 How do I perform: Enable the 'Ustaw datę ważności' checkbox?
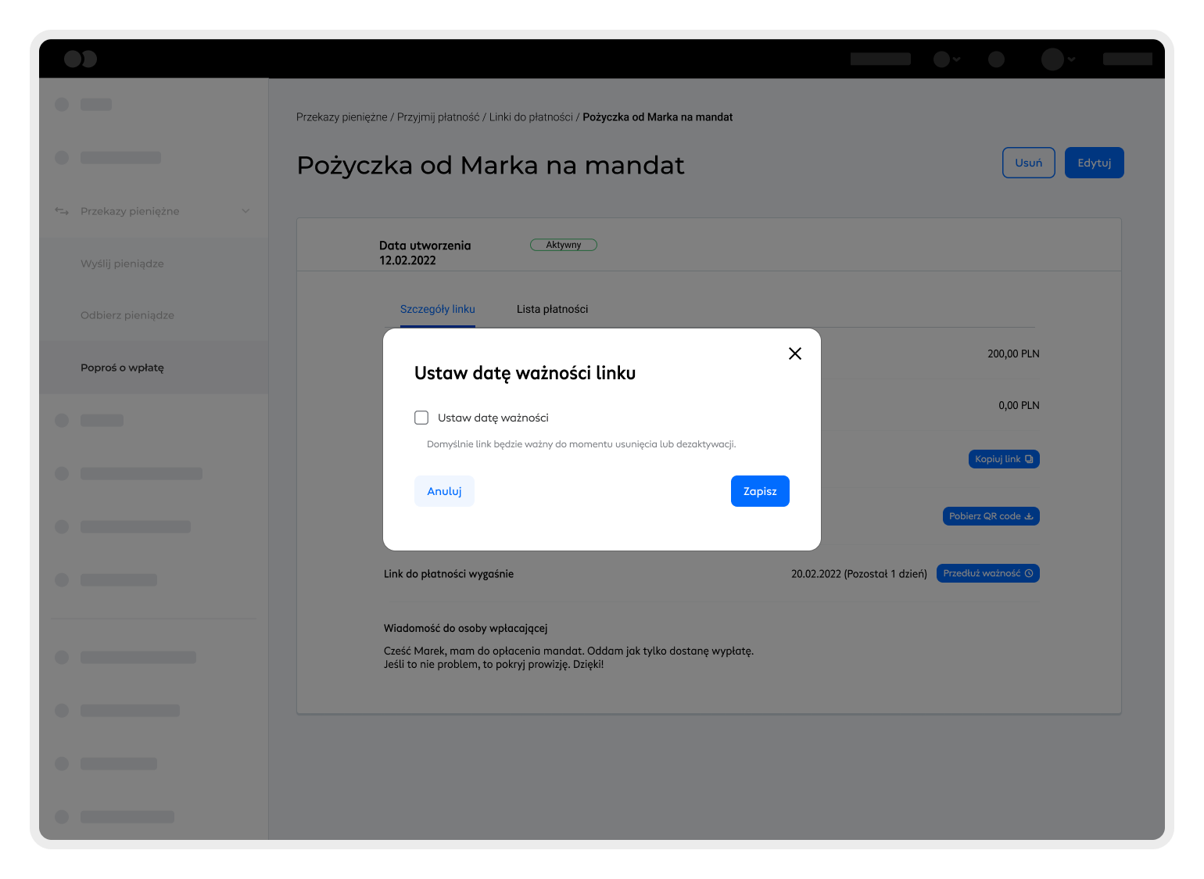click(421, 418)
